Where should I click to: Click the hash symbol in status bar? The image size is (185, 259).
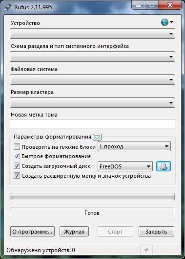(146, 250)
